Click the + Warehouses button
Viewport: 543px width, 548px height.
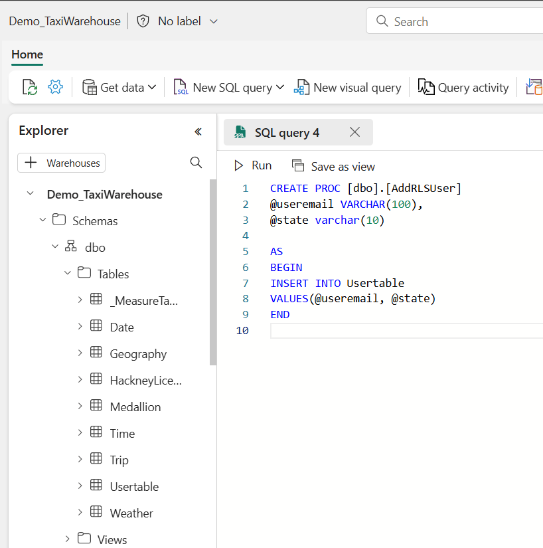coord(61,163)
